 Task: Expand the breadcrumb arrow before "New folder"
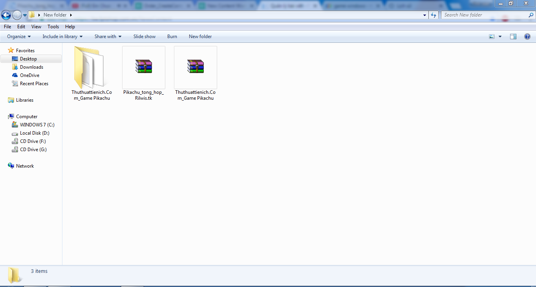39,15
